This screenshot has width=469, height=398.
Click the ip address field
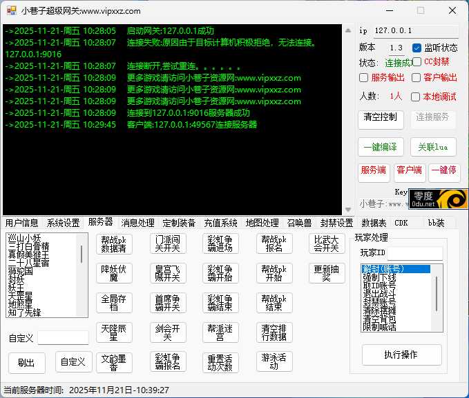pyautogui.click(x=416, y=31)
